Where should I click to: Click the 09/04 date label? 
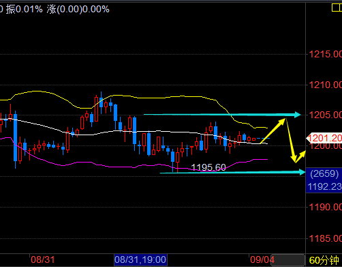point(262,259)
